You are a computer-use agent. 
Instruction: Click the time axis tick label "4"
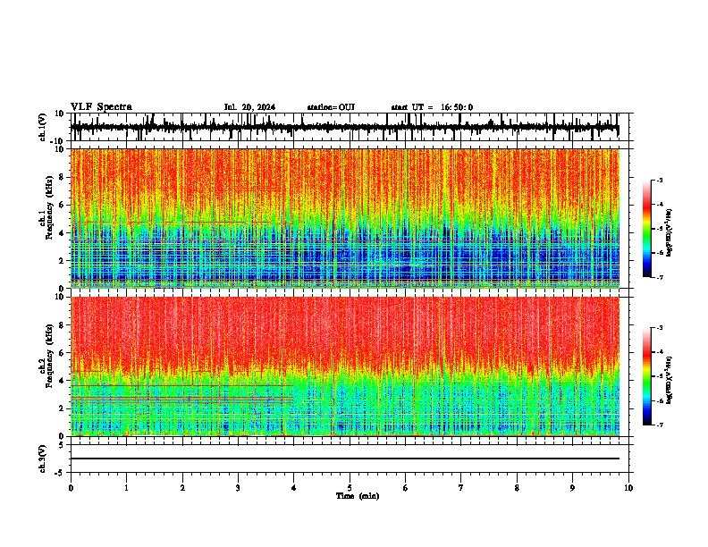[294, 488]
